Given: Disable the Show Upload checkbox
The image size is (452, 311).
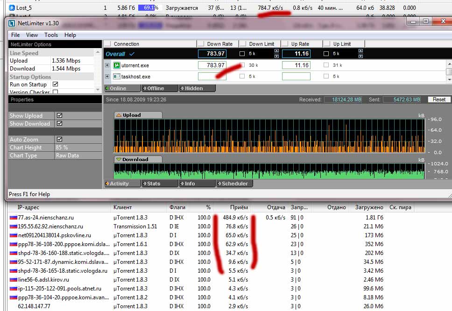Looking at the screenshot, I should (x=59, y=116).
